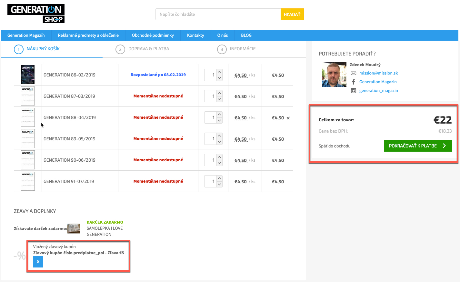The width and height of the screenshot is (460, 282).
Task: Click the €22 total price
Action: click(x=443, y=120)
